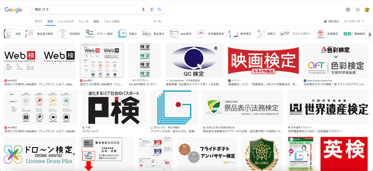Open the 動画 tab
This screenshot has height=171, width=373.
click(x=96, y=21)
